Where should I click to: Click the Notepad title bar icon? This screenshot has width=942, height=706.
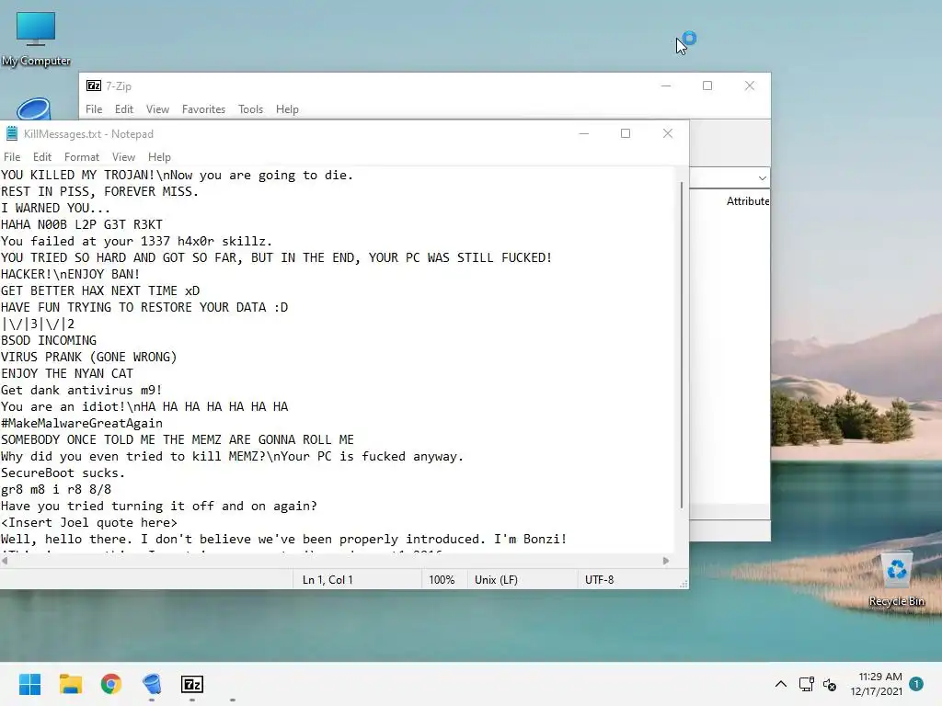11,134
